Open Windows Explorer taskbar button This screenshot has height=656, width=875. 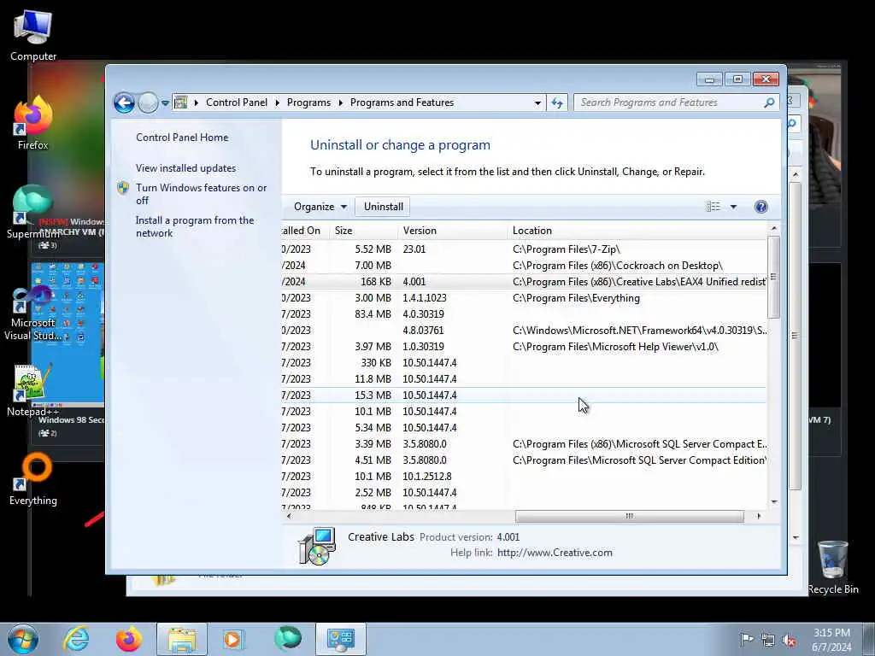pos(181,639)
